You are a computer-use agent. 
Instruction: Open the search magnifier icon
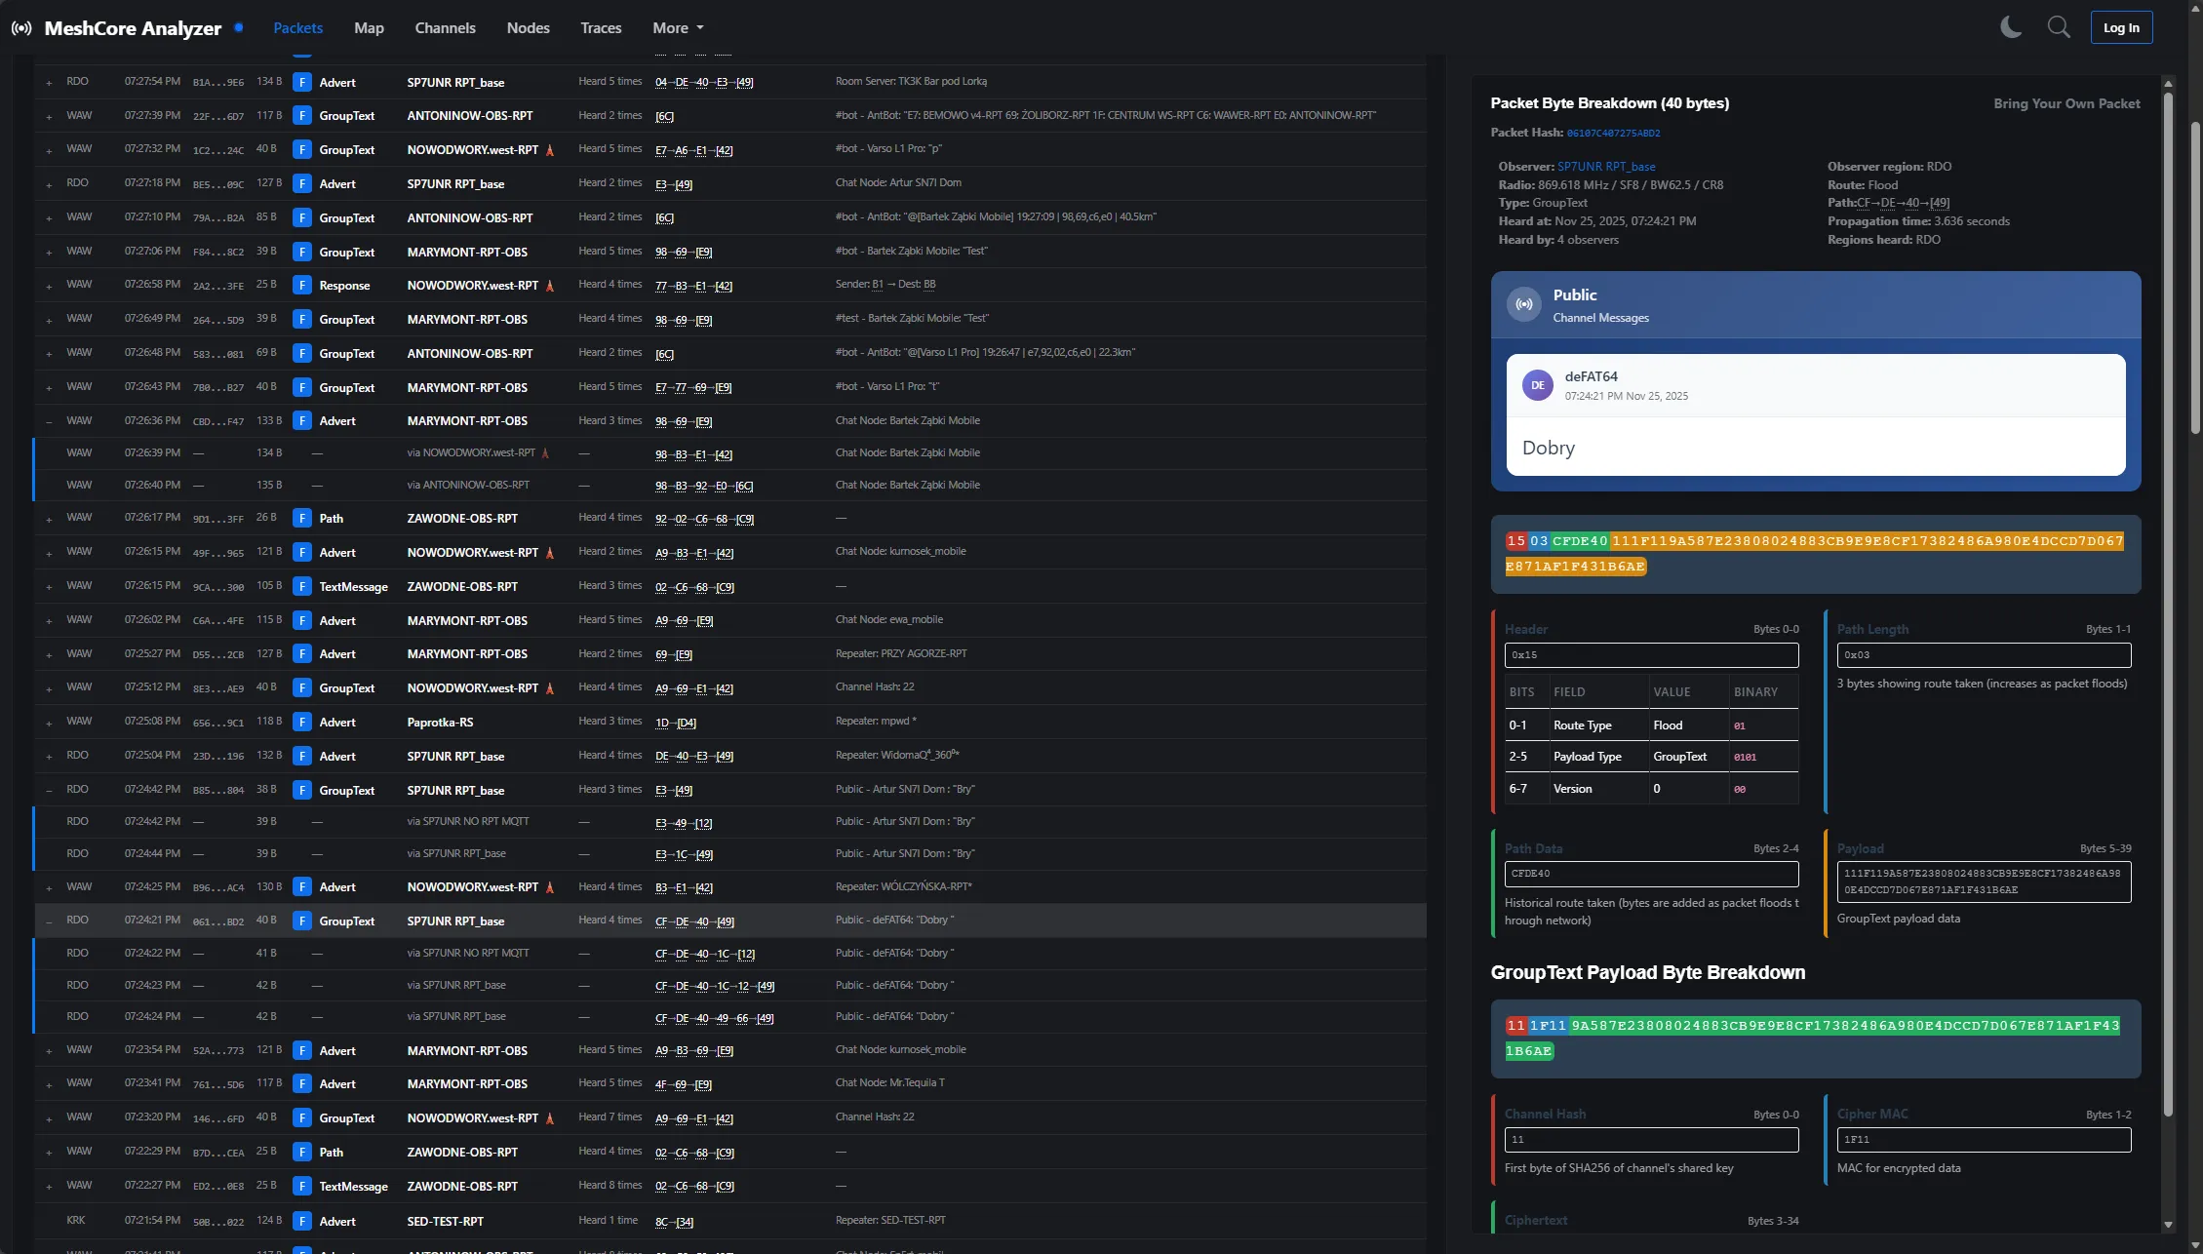[2059, 27]
